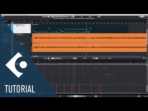
Task: Click the Stop button in the transport bar
Action: [x=76, y=96]
